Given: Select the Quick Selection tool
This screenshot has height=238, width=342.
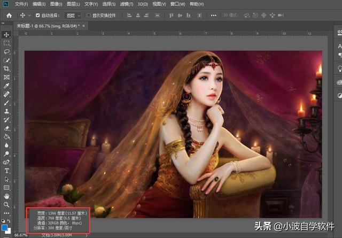Looking at the screenshot, I should click(6, 60).
